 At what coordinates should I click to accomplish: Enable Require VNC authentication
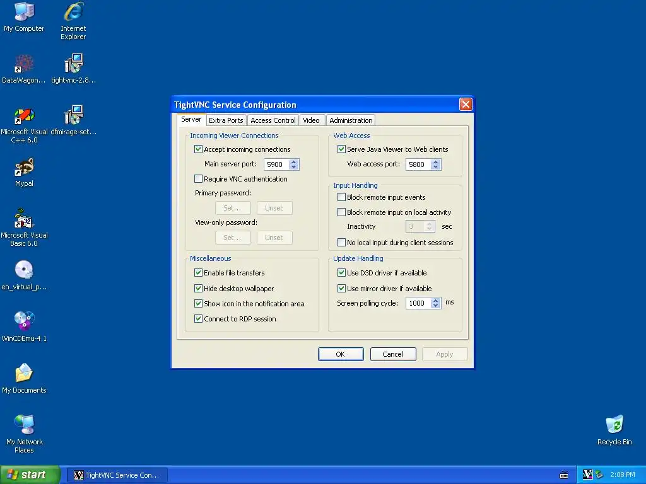(198, 178)
